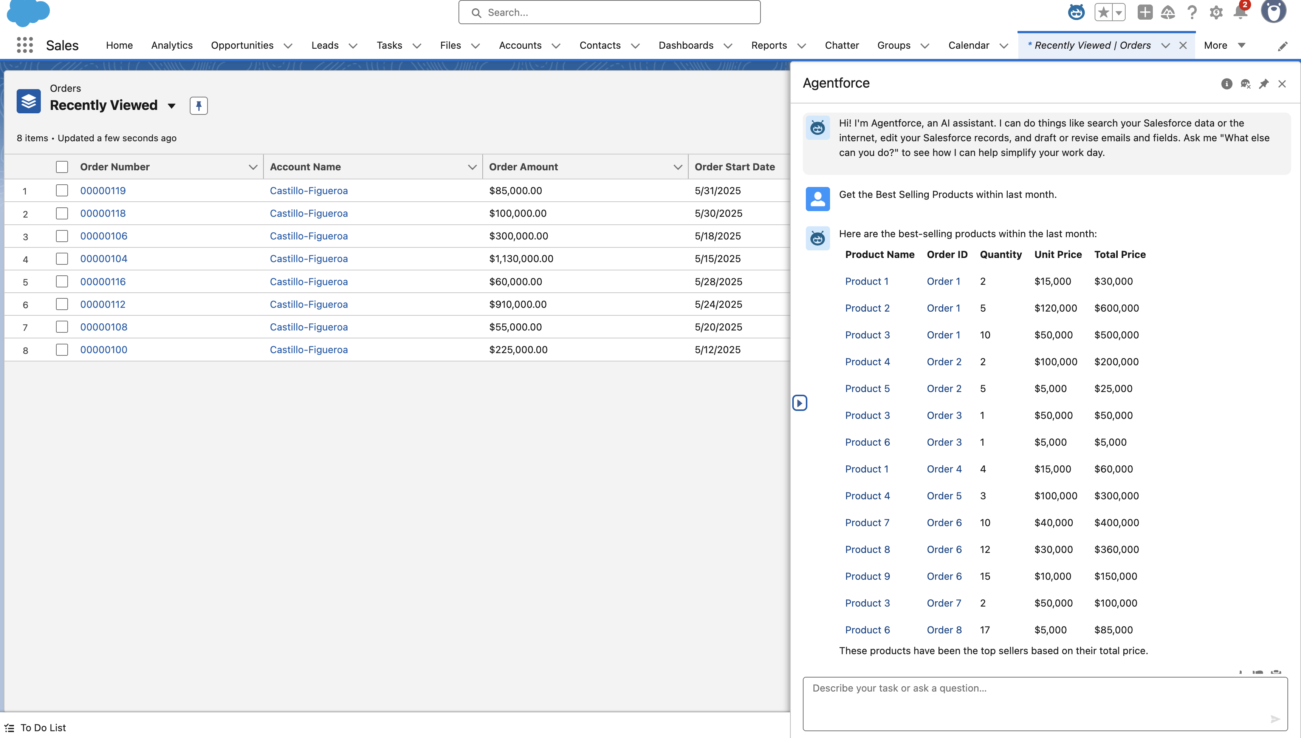Pin the Recently Viewed list view
1301x738 pixels.
point(198,105)
